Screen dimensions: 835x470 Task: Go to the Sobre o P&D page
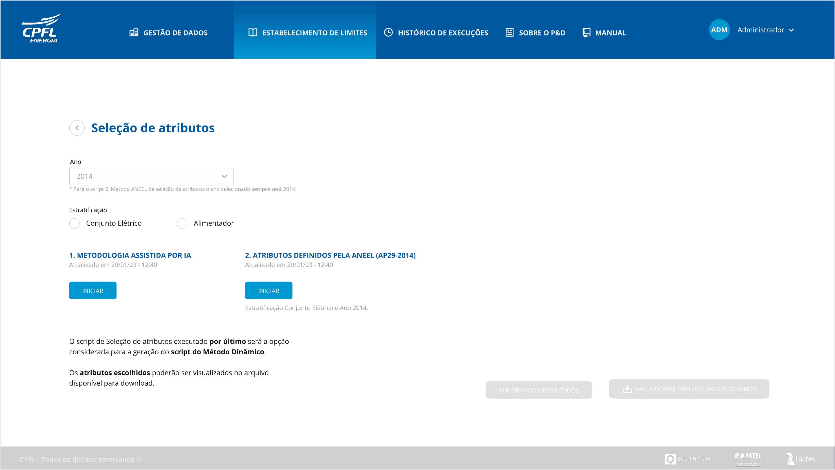[542, 33]
